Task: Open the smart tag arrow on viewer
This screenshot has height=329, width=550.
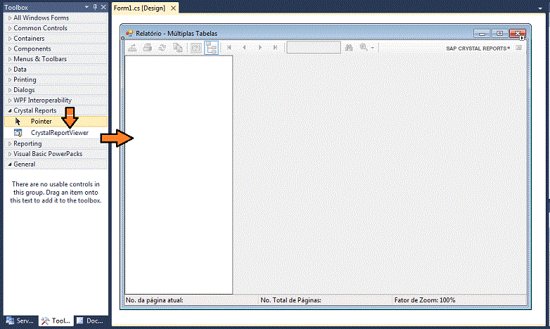Action: (522, 38)
